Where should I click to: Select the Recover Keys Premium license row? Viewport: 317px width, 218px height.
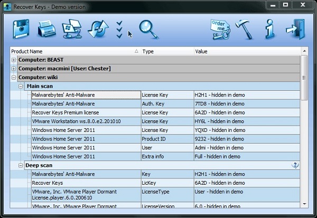coord(165,112)
